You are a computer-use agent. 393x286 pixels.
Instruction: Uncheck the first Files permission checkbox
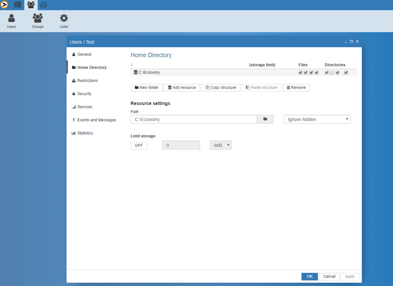pos(300,72)
